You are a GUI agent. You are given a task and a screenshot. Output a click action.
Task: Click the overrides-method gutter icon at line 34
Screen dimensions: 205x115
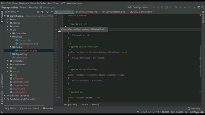click(x=59, y=30)
